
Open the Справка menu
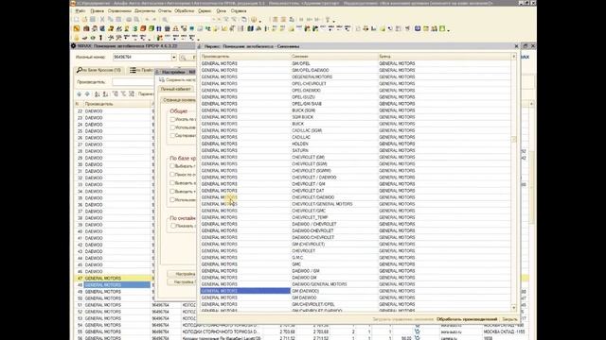[239, 11]
